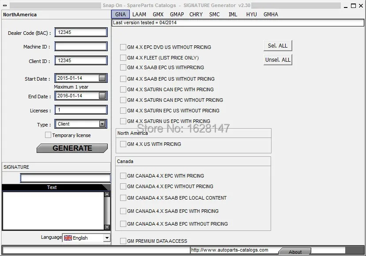
Task: Open the Language selection dropdown
Action: 106,238
